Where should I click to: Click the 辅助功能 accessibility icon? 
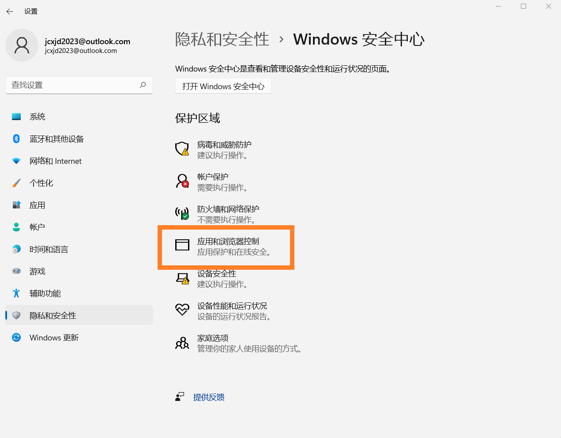tap(16, 293)
